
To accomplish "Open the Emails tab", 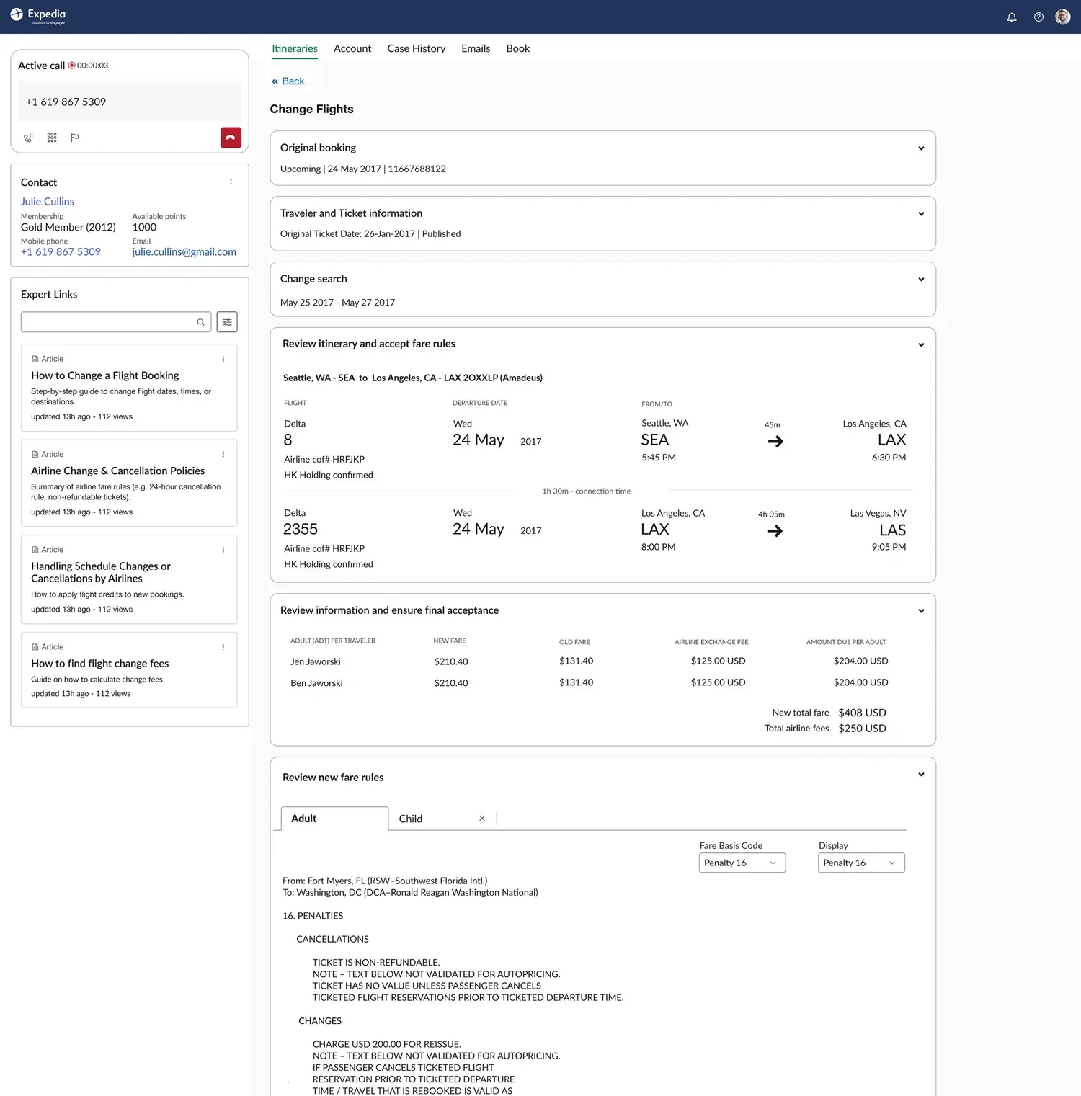I will tap(476, 48).
